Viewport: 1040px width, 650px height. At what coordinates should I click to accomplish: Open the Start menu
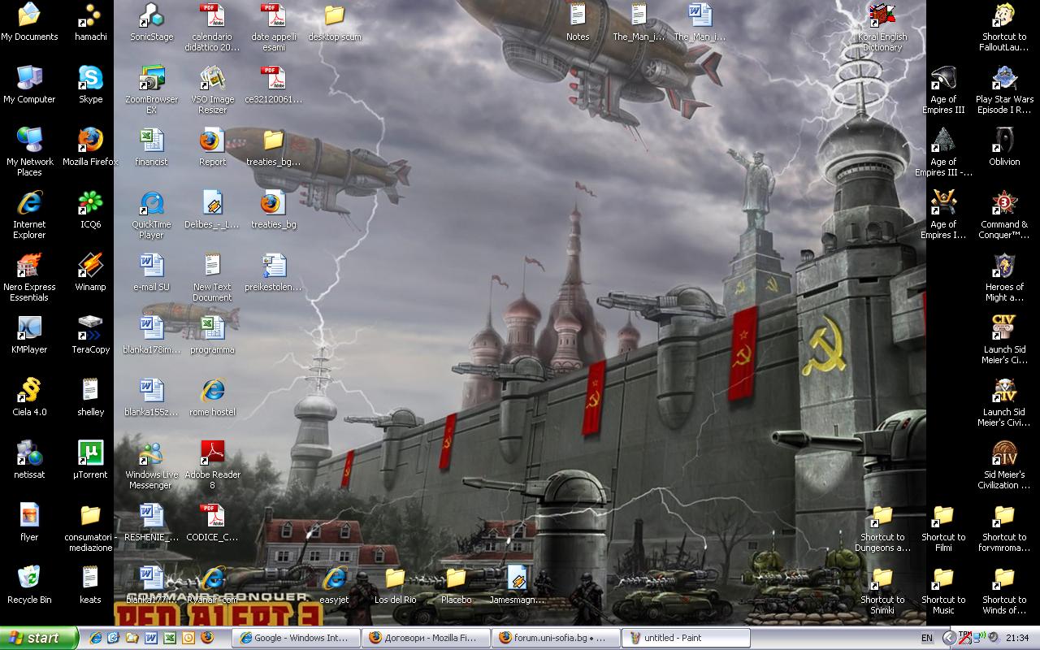click(x=39, y=638)
